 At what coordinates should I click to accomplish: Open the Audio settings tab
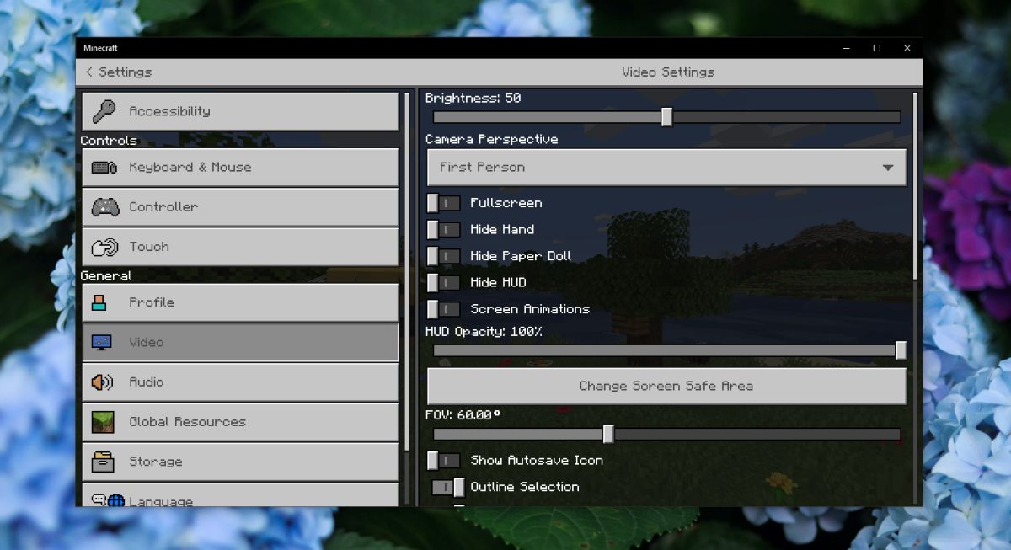(240, 382)
